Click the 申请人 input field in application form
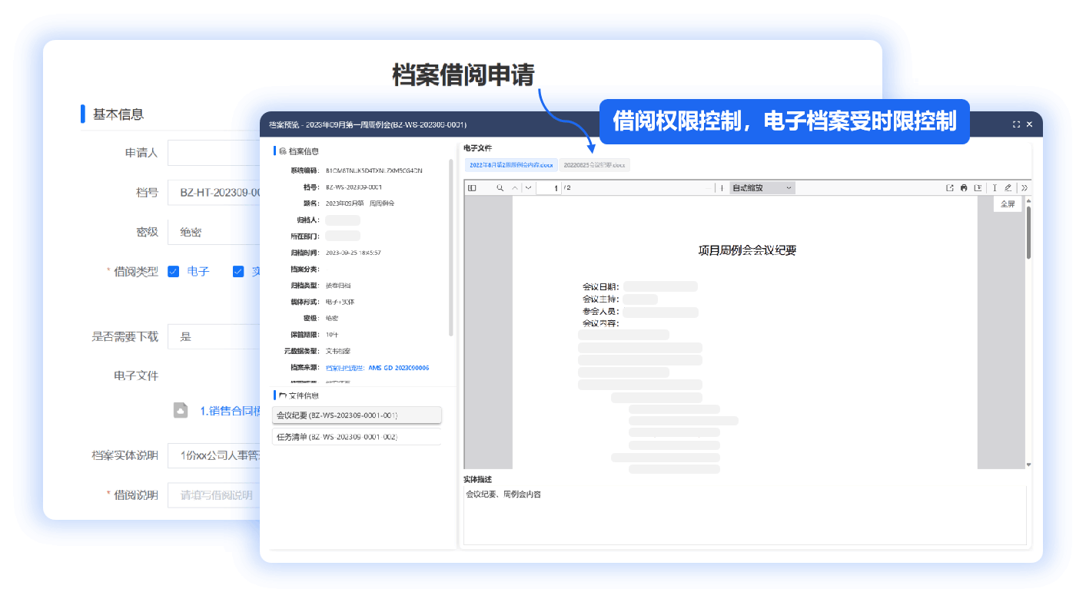This screenshot has height=602, width=1086. pos(214,153)
